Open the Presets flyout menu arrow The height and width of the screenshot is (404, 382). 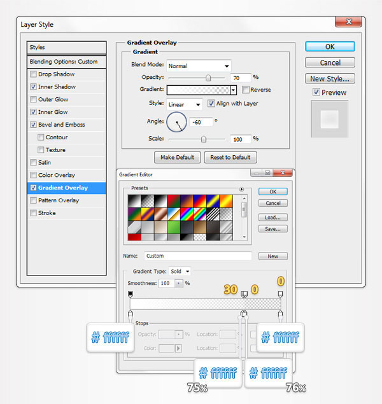241,189
